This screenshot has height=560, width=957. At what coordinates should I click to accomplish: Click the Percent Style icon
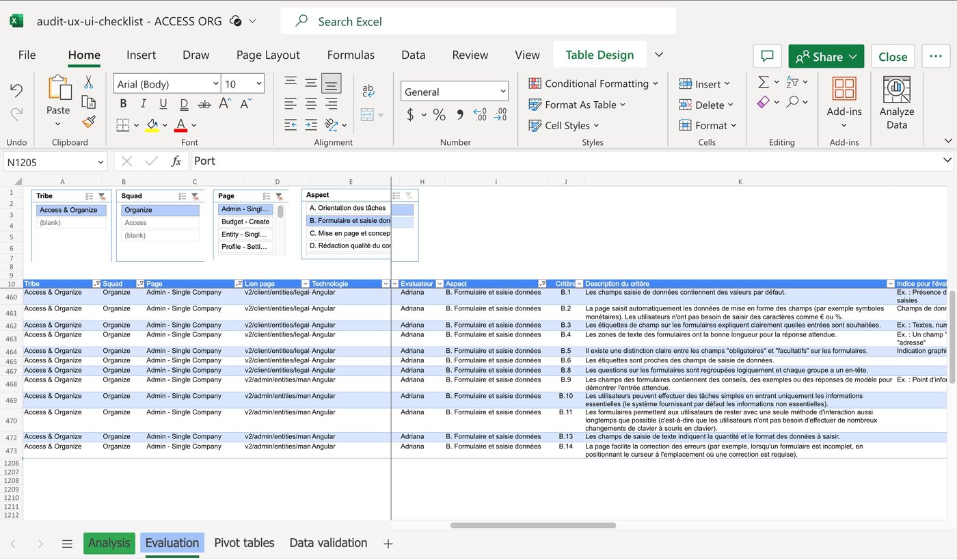tap(439, 115)
